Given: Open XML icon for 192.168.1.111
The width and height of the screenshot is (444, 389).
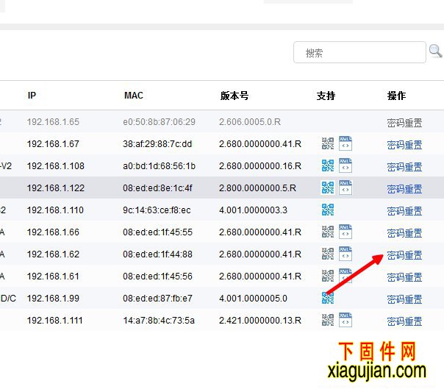Looking at the screenshot, I should click(x=345, y=320).
